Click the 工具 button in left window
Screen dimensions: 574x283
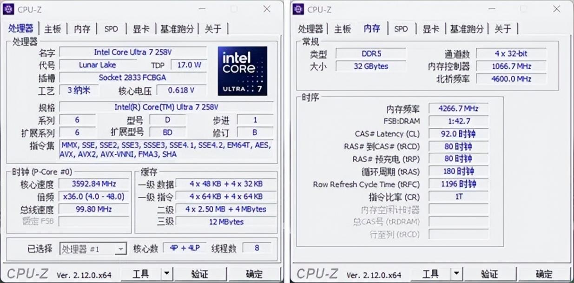141,274
